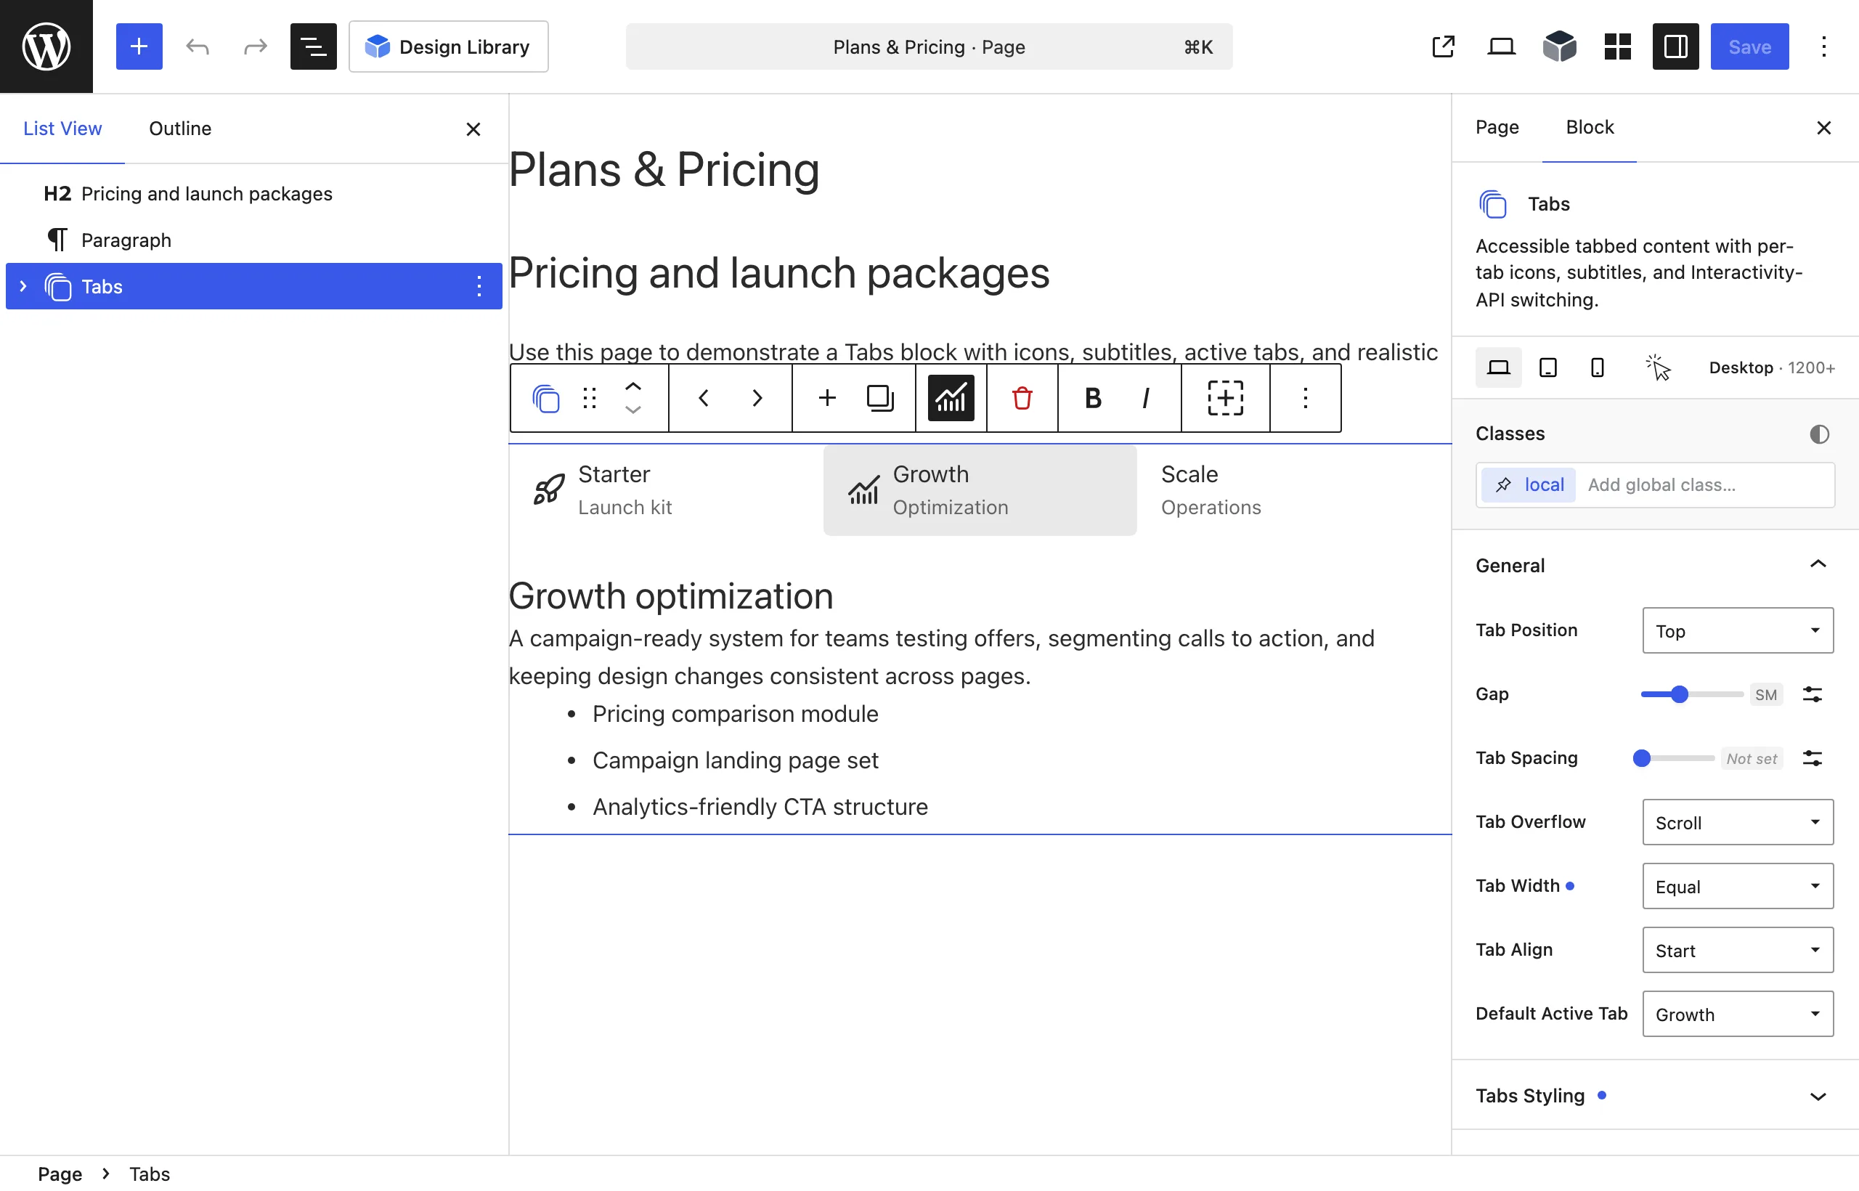Viewport: 1859px width, 1191px height.
Task: Add a new tab with the toolbar plus
Action: pyautogui.click(x=826, y=397)
